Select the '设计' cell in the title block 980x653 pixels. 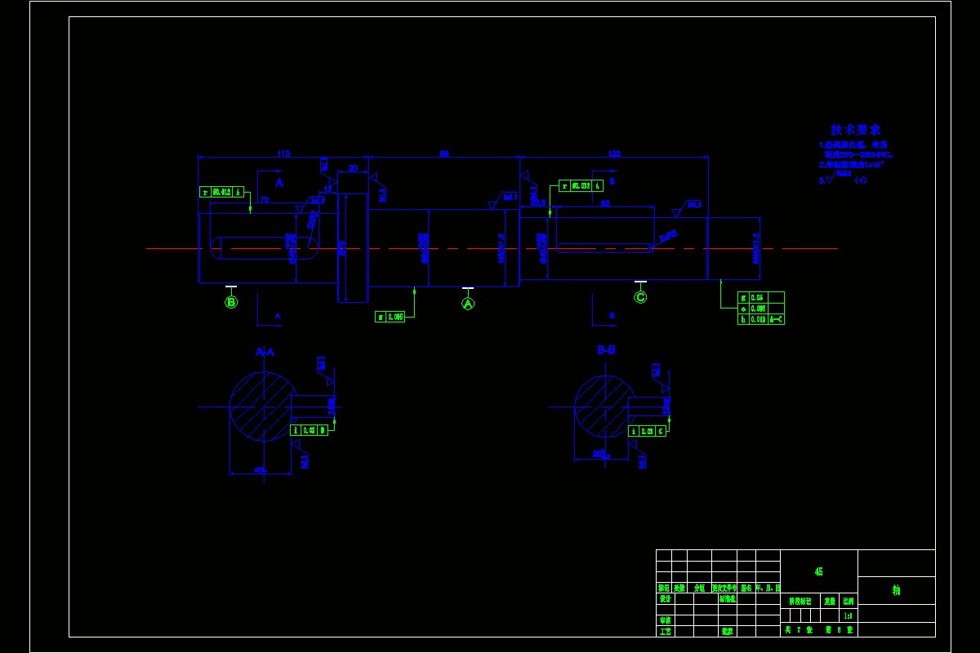[x=664, y=598]
